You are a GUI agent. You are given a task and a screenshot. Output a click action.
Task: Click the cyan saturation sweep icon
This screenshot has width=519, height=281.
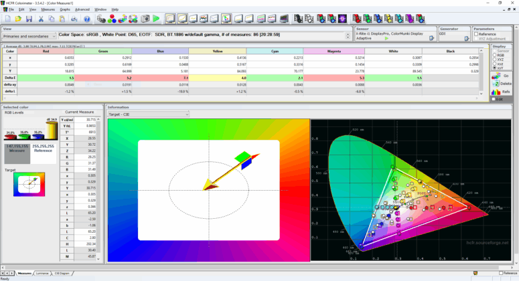tap(399, 19)
